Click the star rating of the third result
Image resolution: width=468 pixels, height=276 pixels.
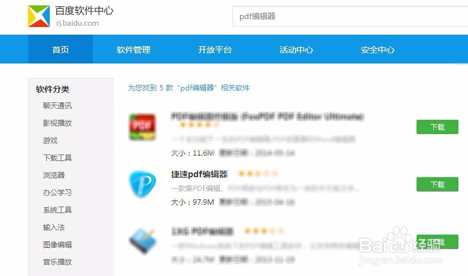coord(264,230)
